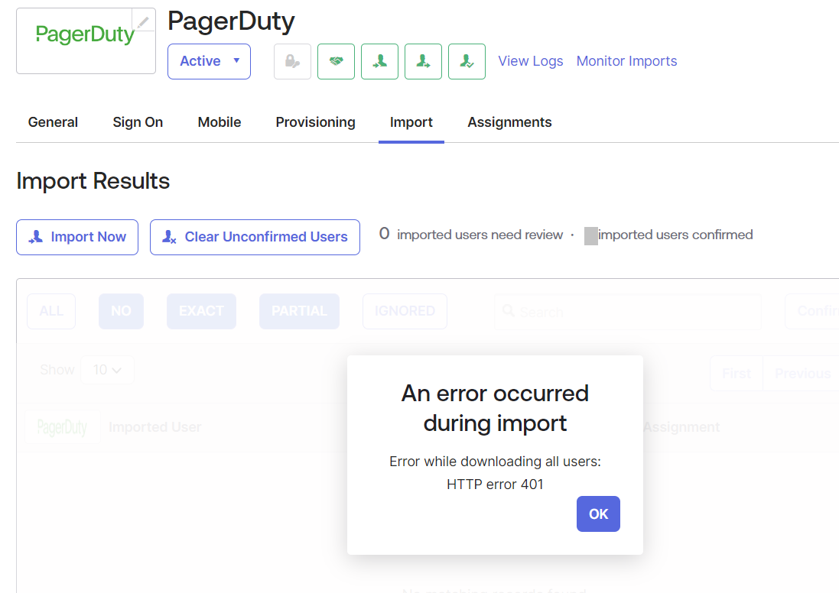This screenshot has height=593, width=839.
Task: Select the PARTIAL match filter button
Action: (299, 311)
